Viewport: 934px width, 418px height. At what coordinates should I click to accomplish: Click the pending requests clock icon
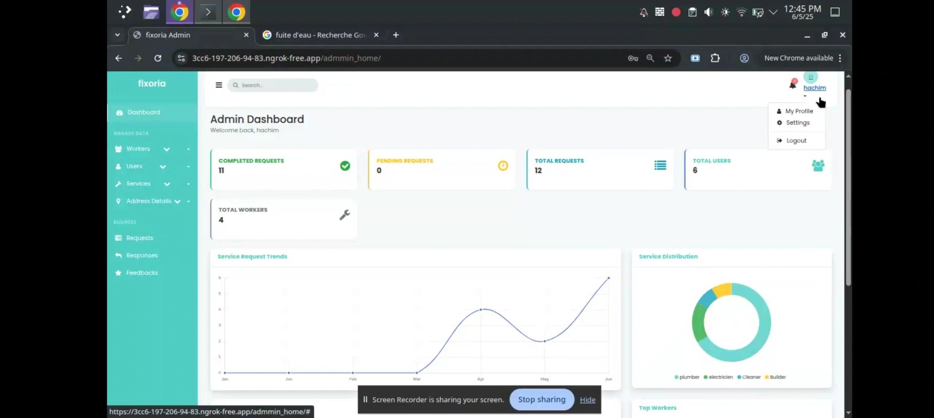[x=503, y=166]
